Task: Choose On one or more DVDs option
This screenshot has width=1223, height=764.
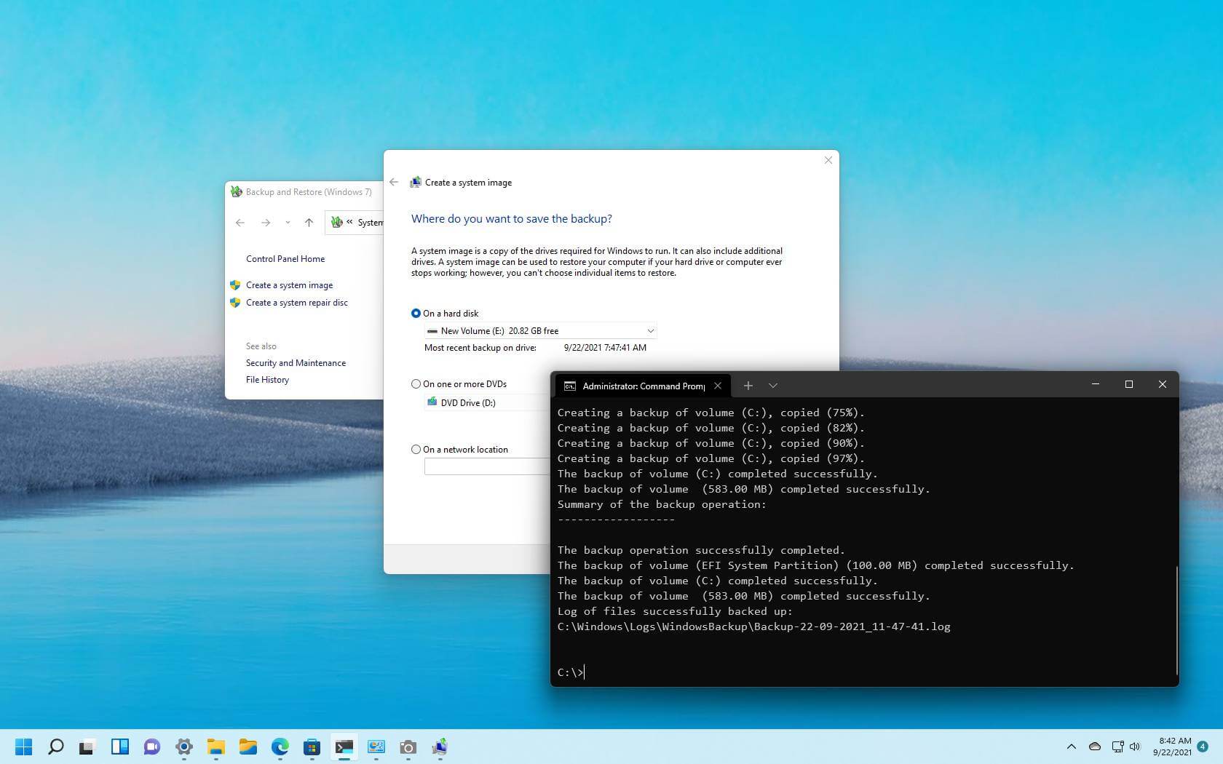Action: [x=416, y=383]
